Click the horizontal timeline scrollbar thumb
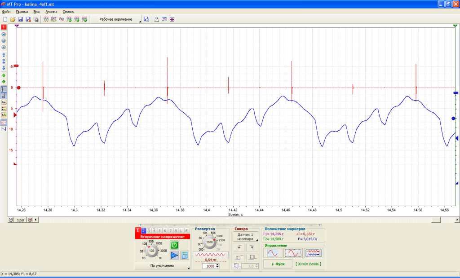 pyautogui.click(x=436, y=220)
